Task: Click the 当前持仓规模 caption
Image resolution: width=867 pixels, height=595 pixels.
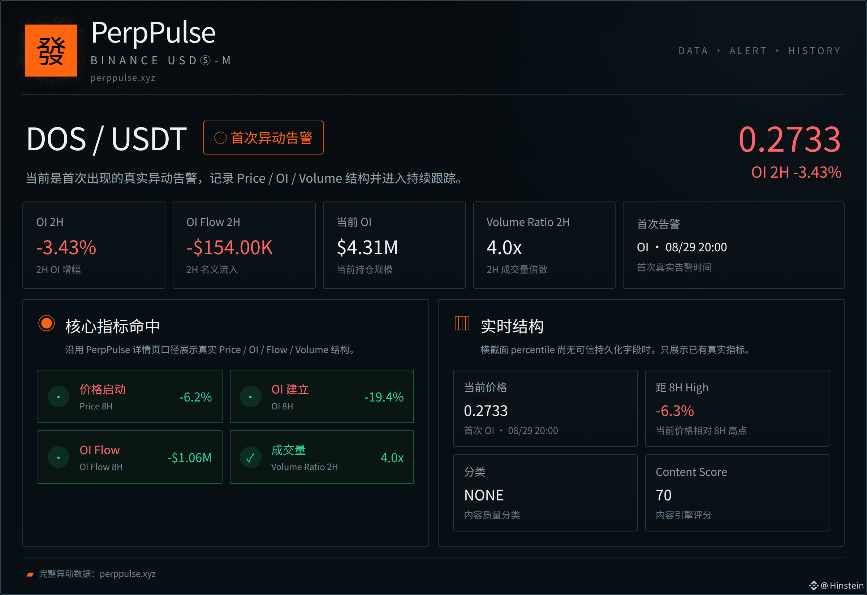Action: pyautogui.click(x=365, y=269)
